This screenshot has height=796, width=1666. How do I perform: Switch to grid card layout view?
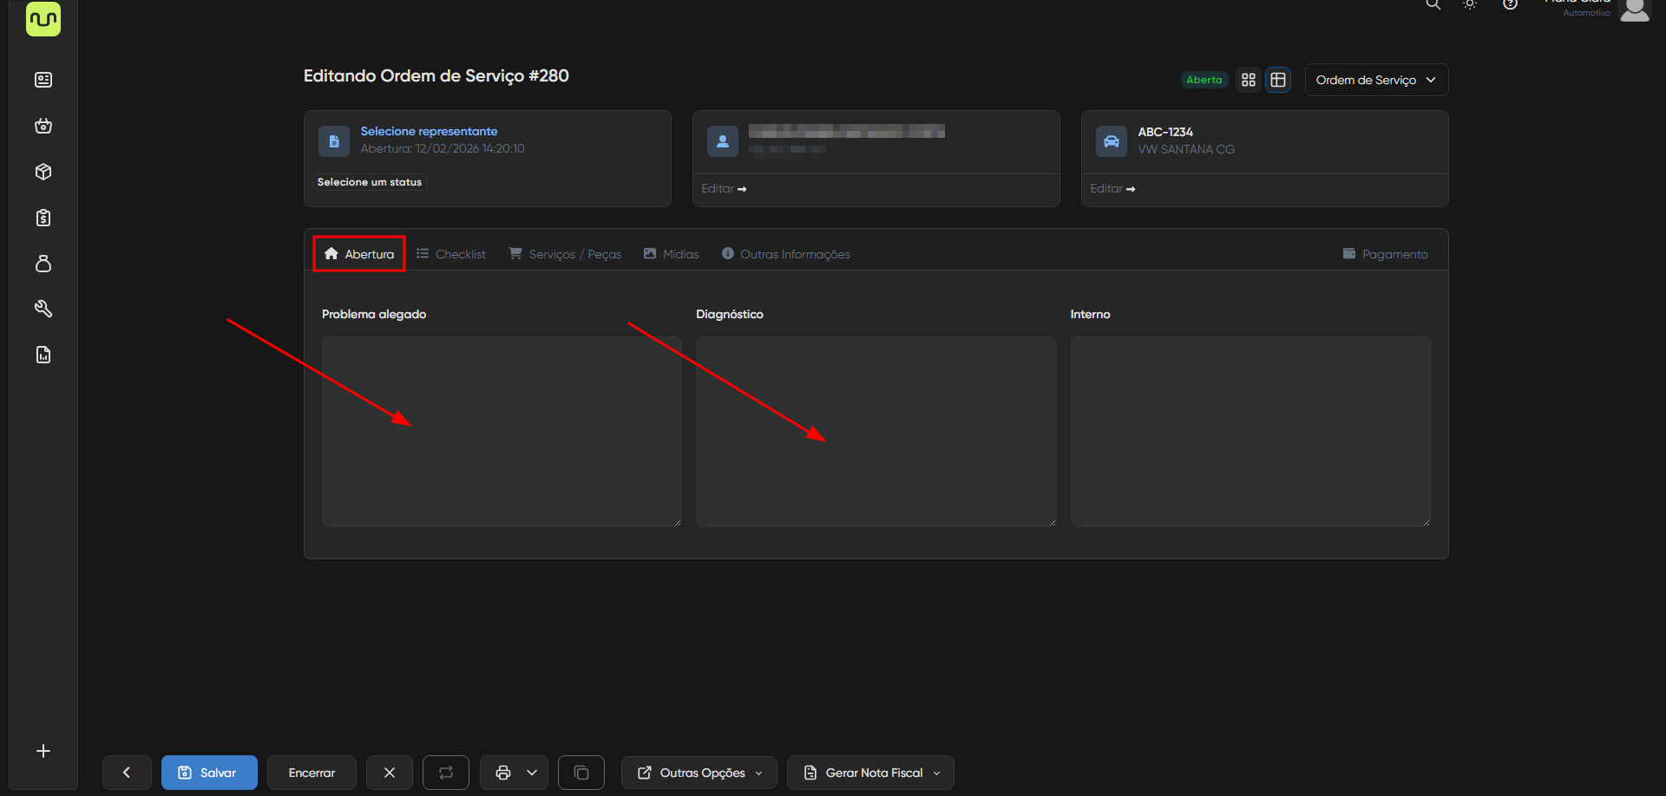(x=1249, y=80)
